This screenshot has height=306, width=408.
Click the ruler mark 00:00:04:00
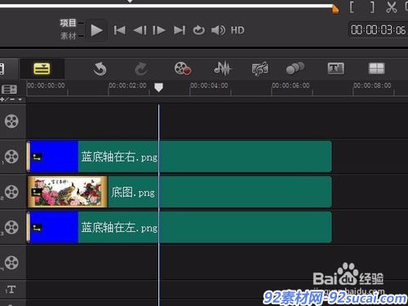pos(209,86)
